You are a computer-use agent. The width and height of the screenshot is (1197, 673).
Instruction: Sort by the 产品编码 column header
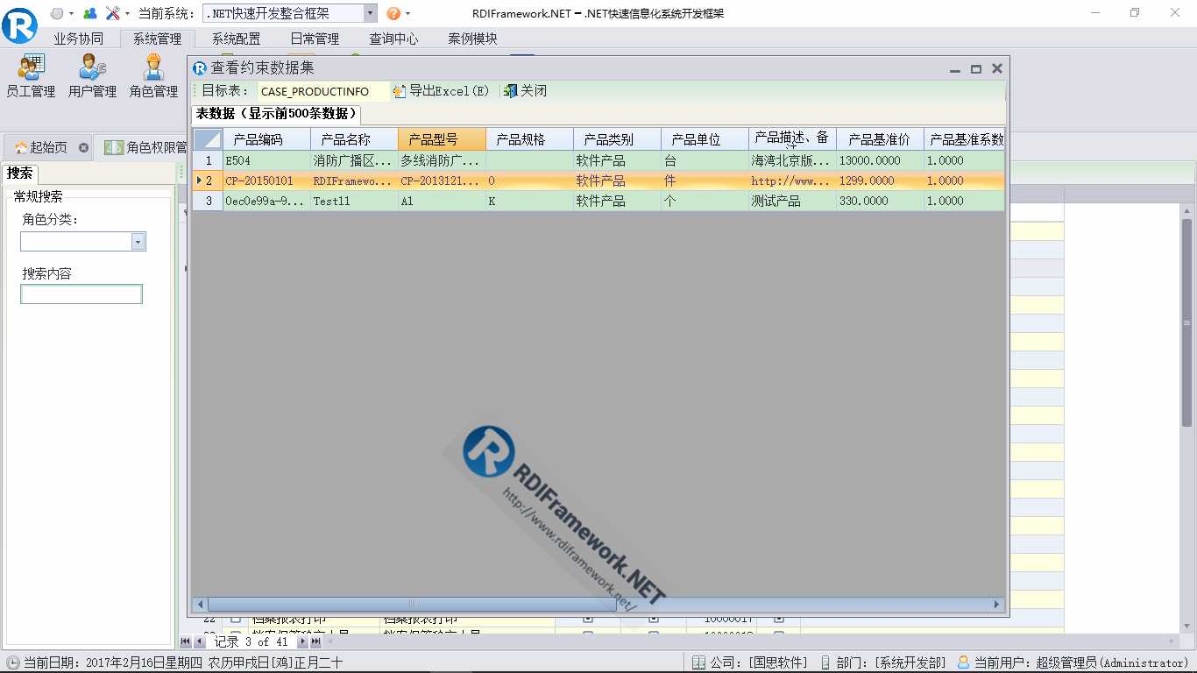(266, 139)
